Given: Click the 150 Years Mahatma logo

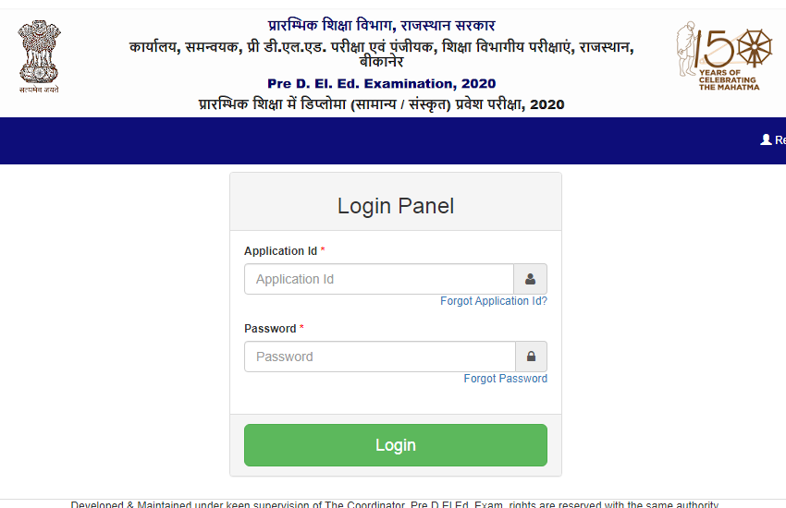Looking at the screenshot, I should tap(724, 55).
